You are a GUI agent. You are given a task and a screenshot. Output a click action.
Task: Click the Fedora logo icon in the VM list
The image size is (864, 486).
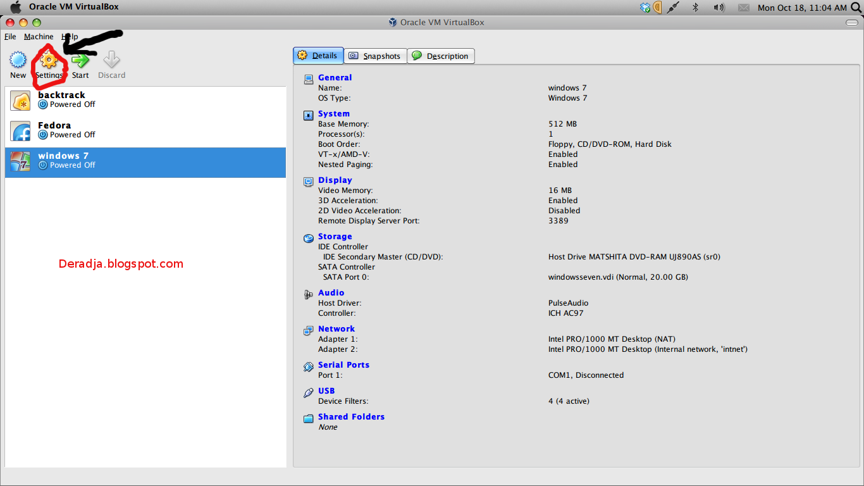(21, 131)
